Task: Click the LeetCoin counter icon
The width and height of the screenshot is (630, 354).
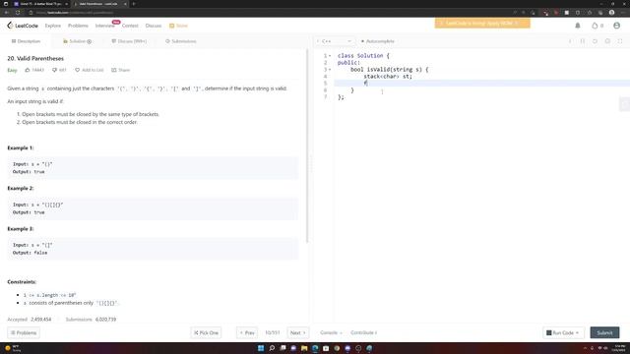Action: pyautogui.click(x=595, y=26)
